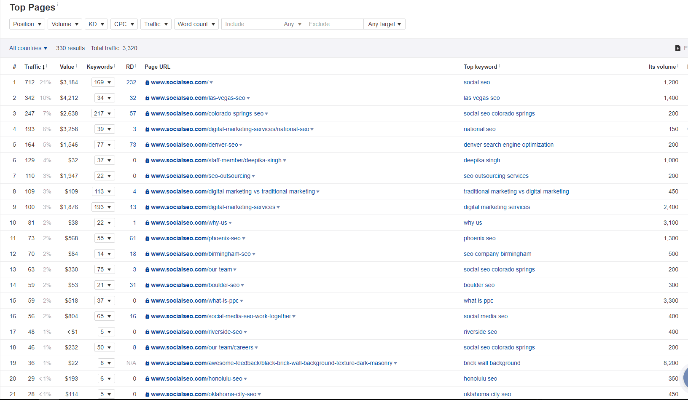688x400 pixels.
Task: Open the Word count filter dropdown
Action: tap(196, 24)
